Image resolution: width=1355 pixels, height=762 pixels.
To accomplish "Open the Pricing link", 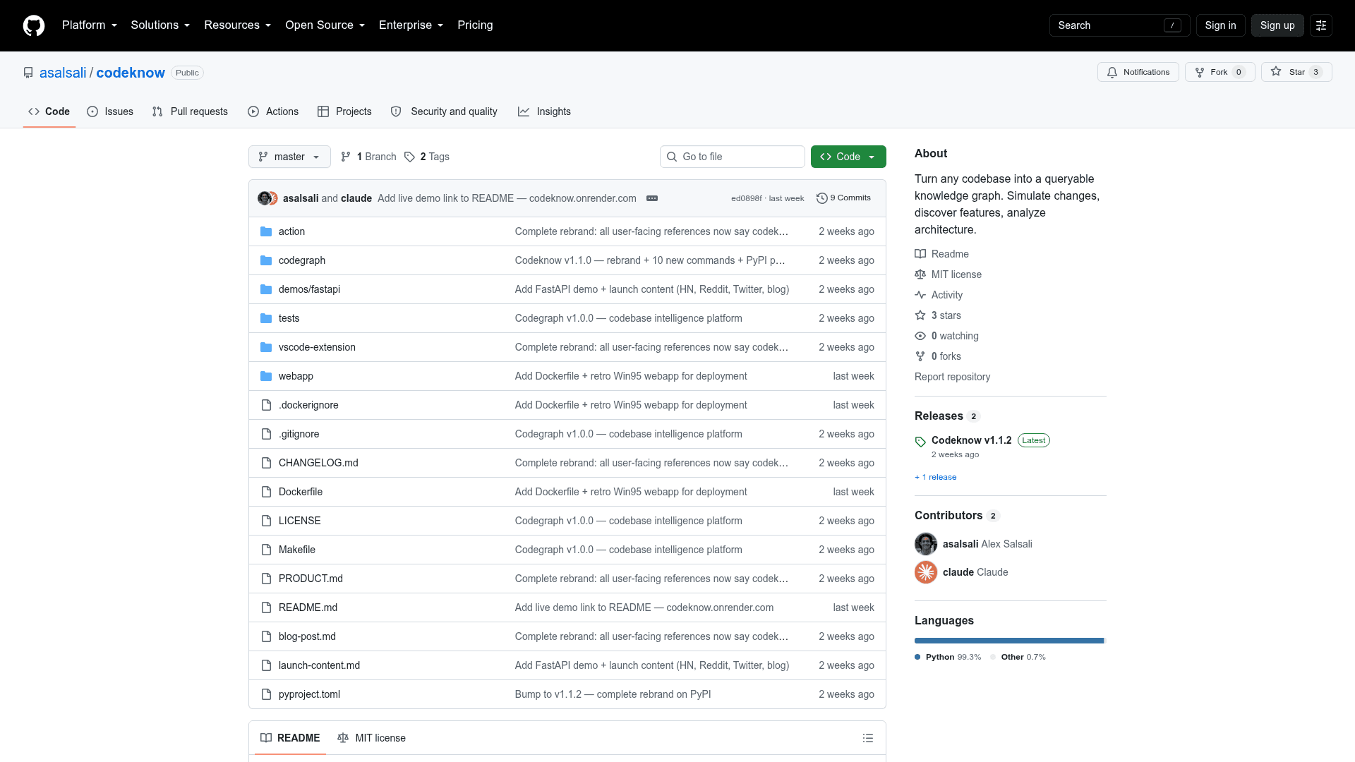I will coord(475,25).
